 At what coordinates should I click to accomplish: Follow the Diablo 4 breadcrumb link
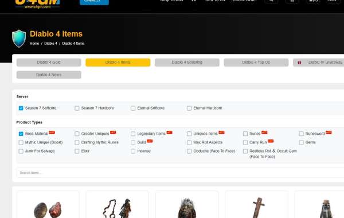(x=50, y=44)
